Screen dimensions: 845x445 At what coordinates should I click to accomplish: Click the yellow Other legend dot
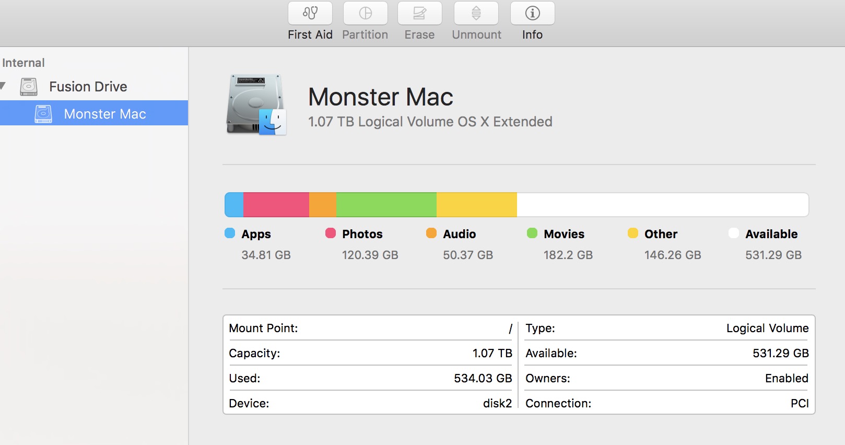(x=633, y=233)
